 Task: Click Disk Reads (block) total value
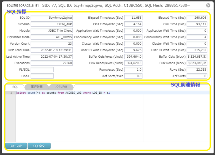[197, 63]
